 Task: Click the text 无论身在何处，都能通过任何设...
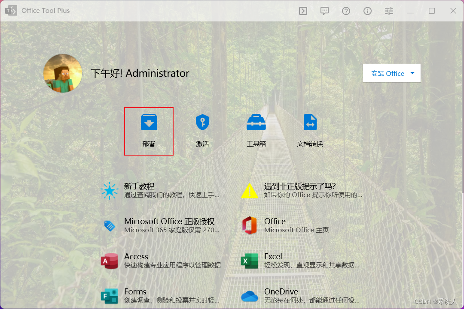coord(312,300)
